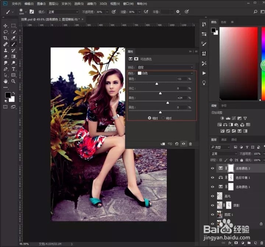The height and width of the screenshot is (247, 265).
Task: Click the search icon in options bar
Action: pyautogui.click(x=255, y=12)
